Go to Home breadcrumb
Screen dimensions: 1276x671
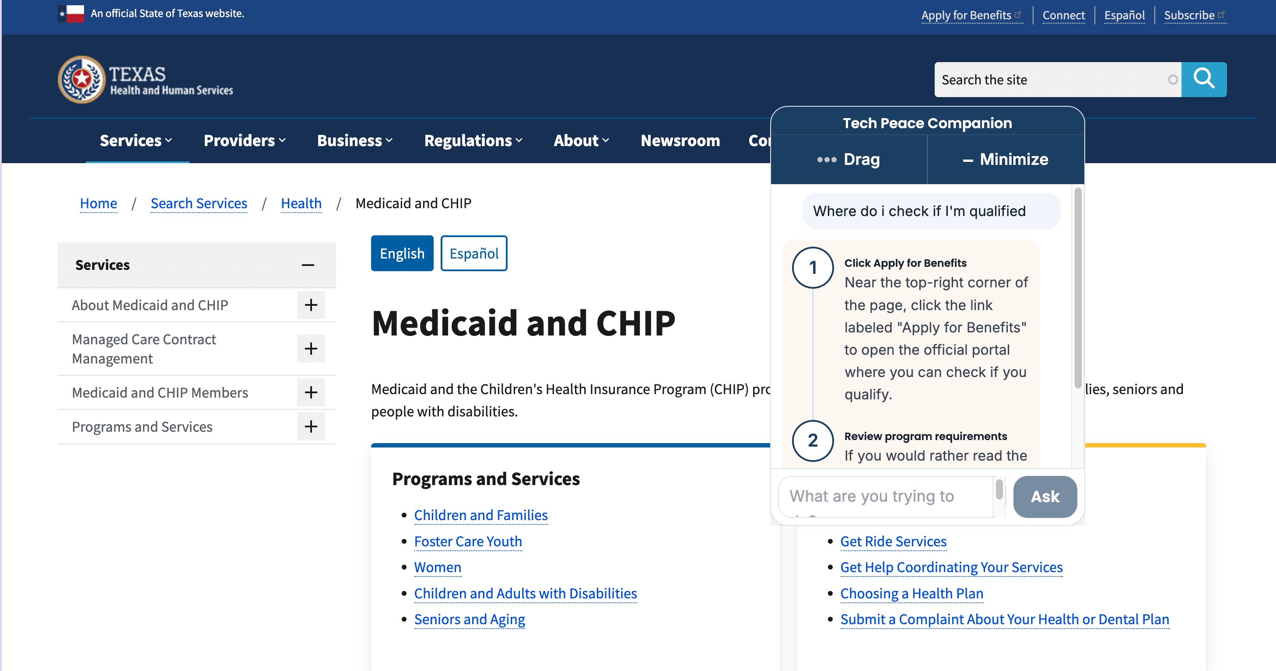(98, 203)
